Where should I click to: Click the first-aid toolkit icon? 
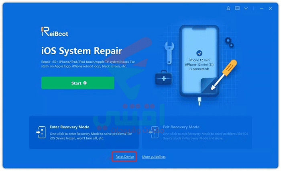(163, 78)
